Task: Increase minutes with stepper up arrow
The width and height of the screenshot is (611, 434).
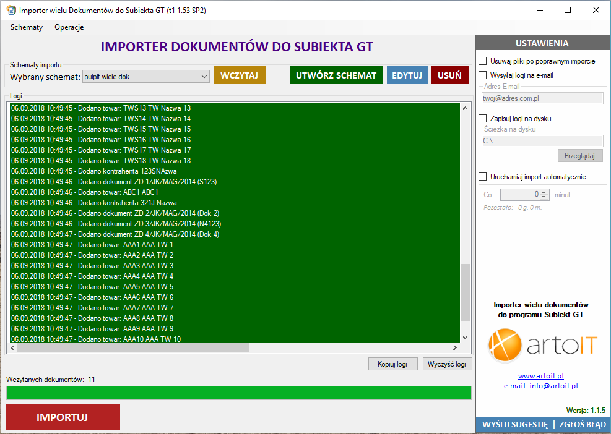Action: (545, 192)
